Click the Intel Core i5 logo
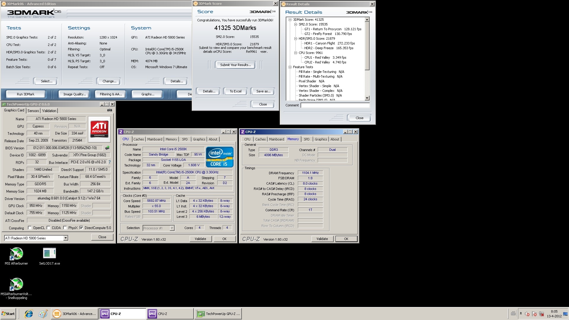Screen dimensions: 569x320 point(220,157)
